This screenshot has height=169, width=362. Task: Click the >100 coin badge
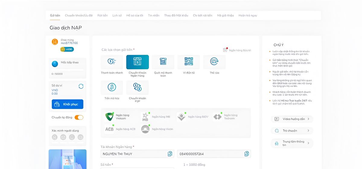click(x=67, y=49)
